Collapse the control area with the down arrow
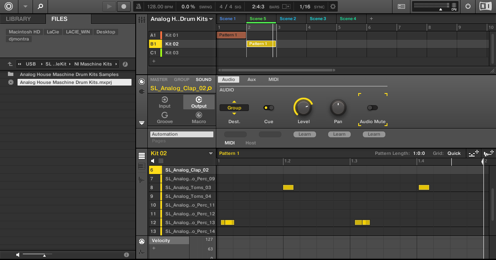Screen dimensions: 496x260 tap(142, 122)
